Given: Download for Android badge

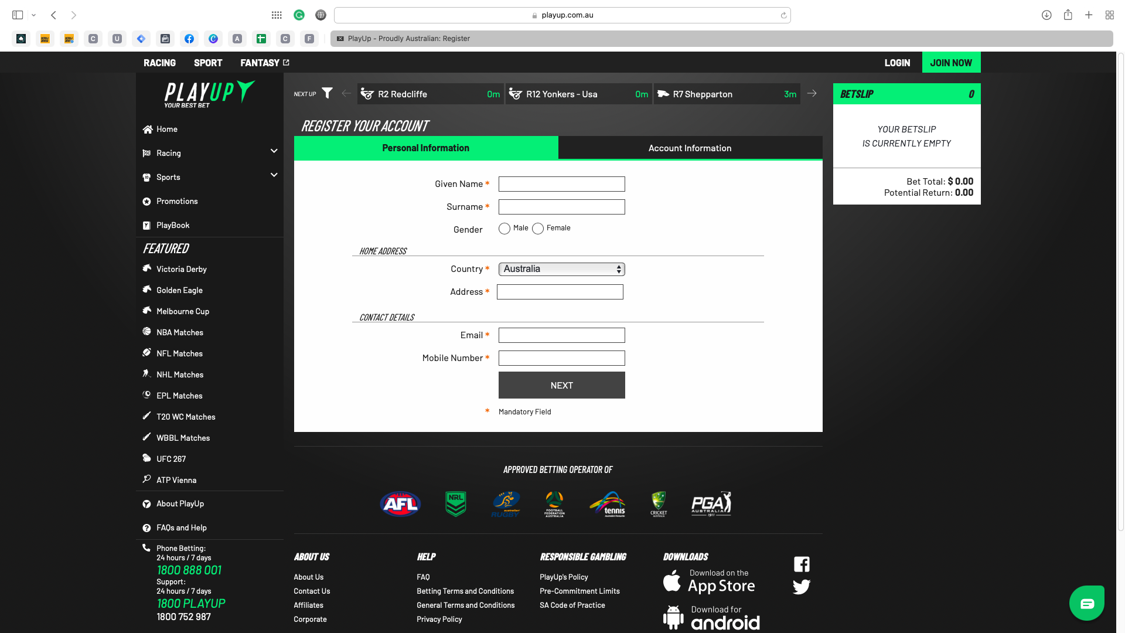Looking at the screenshot, I should tap(711, 618).
